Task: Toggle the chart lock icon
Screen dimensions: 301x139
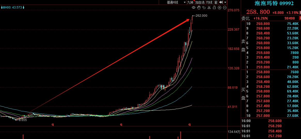Action: tap(214, 7)
